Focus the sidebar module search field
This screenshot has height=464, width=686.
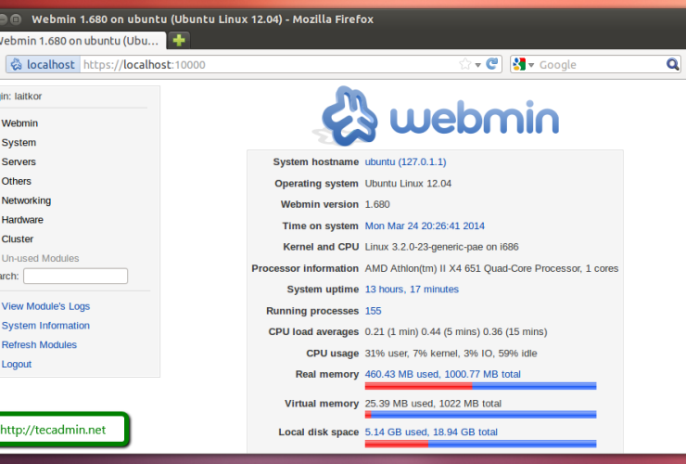point(75,276)
